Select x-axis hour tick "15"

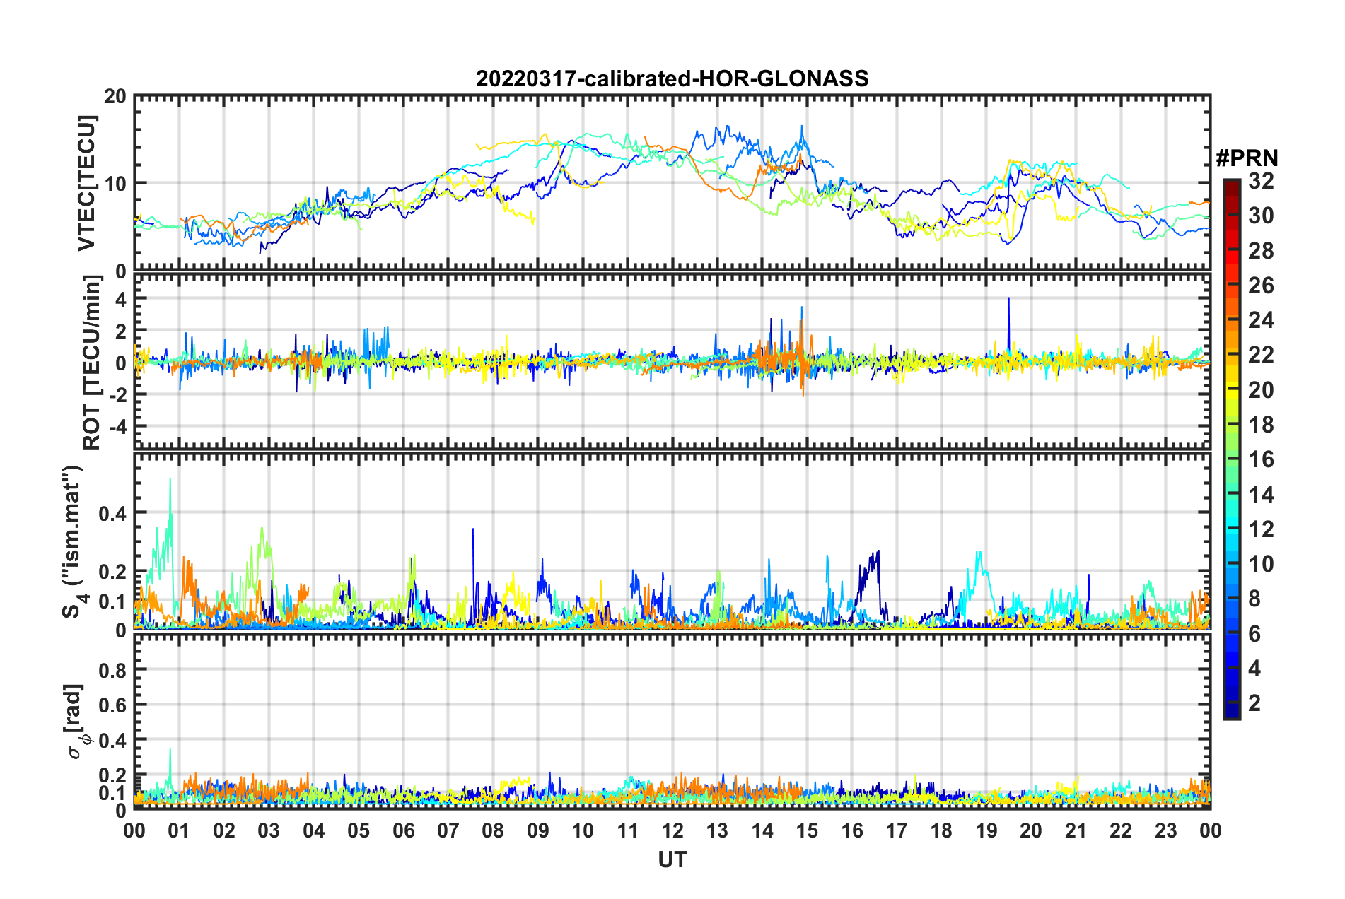tap(807, 830)
